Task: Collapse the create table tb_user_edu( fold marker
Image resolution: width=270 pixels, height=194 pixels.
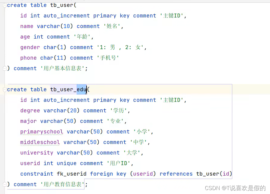Action: coord(5,89)
